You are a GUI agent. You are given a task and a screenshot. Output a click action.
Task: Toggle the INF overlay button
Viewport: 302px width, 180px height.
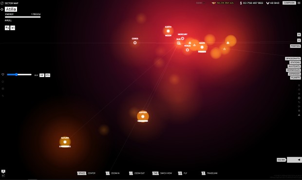click(x=42, y=75)
